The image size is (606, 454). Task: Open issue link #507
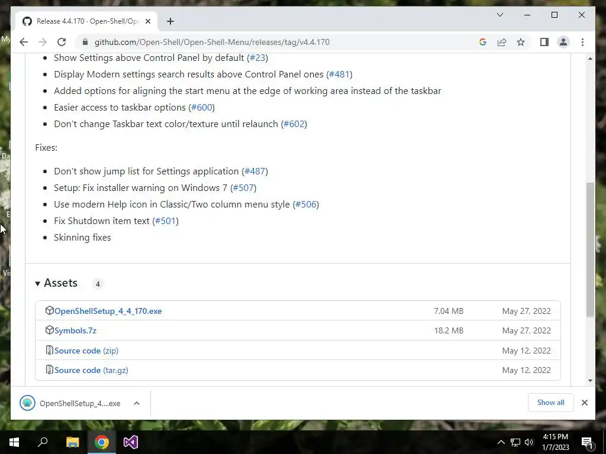pyautogui.click(x=243, y=187)
